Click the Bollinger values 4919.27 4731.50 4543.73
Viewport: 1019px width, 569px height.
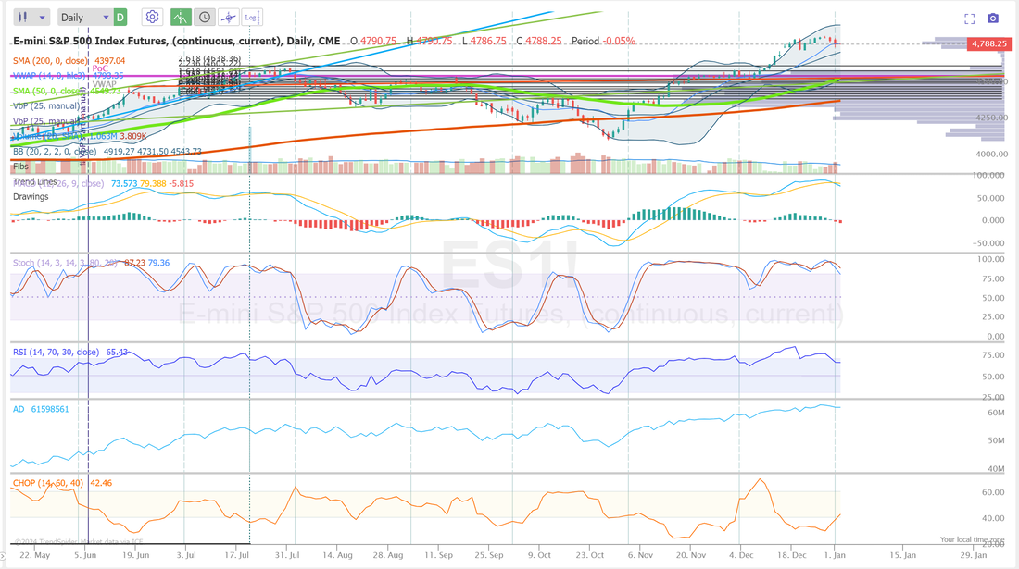[x=153, y=152]
